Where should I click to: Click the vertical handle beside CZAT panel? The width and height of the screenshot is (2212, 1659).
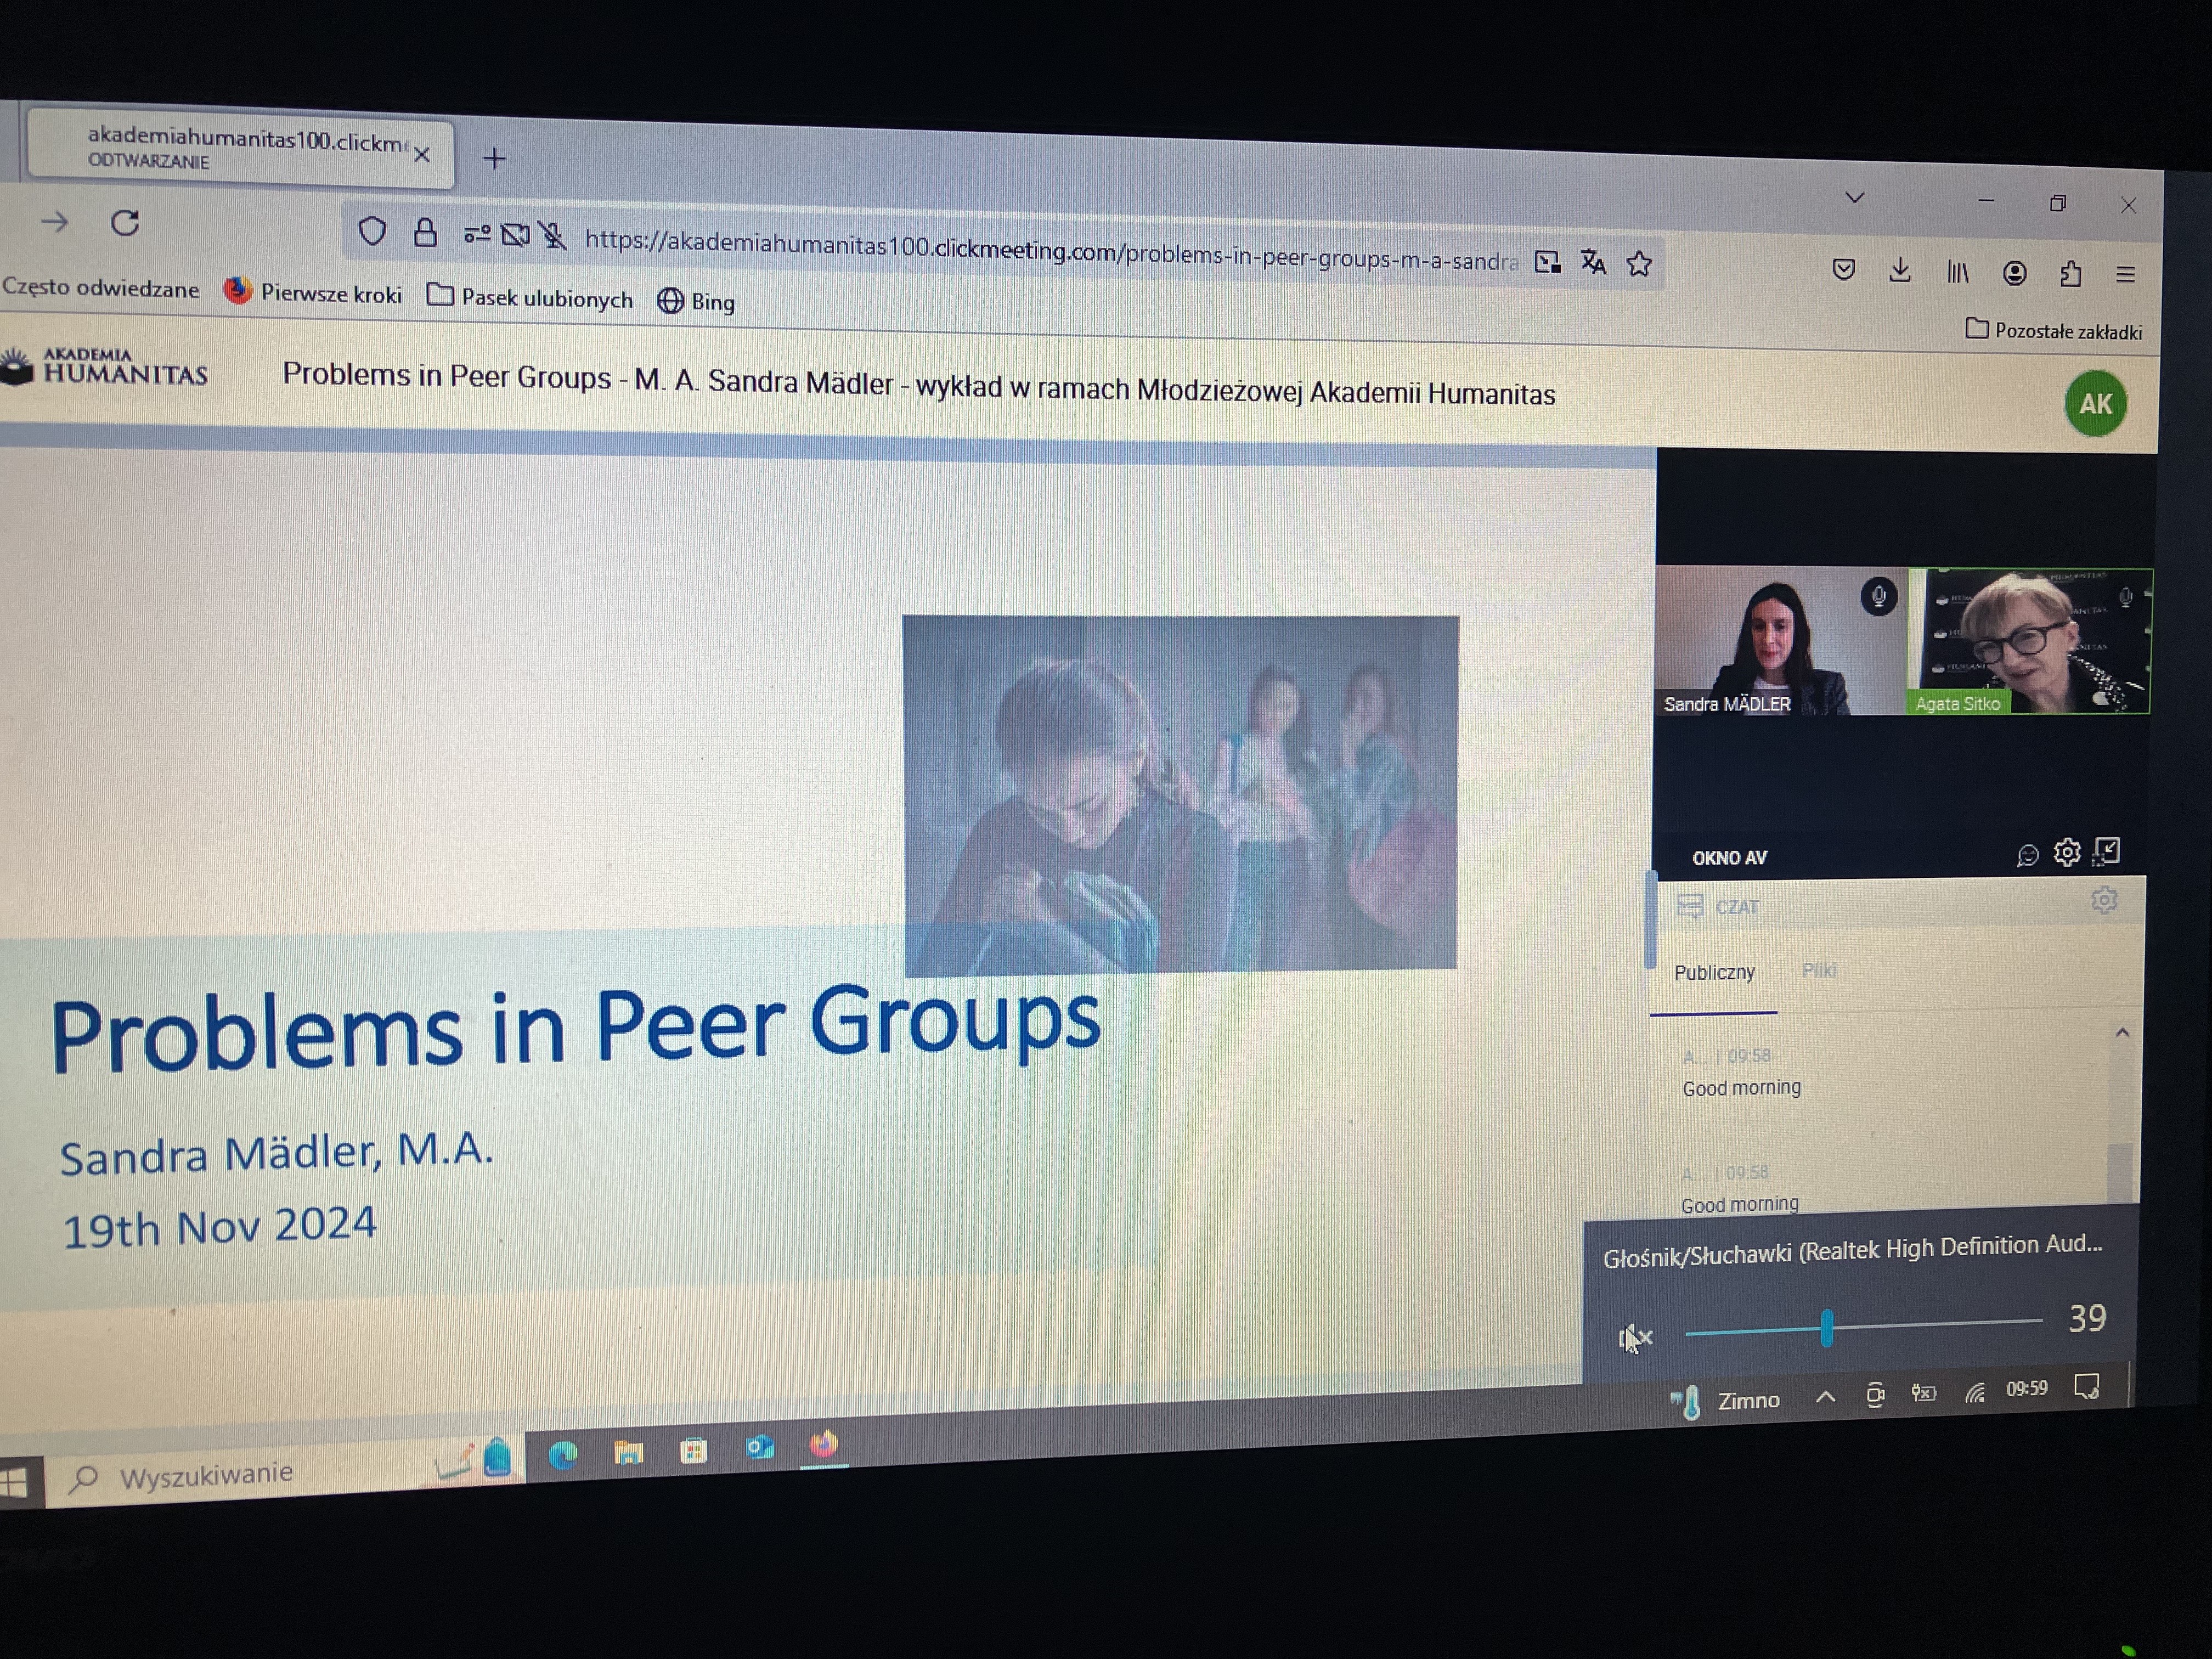coord(1650,920)
